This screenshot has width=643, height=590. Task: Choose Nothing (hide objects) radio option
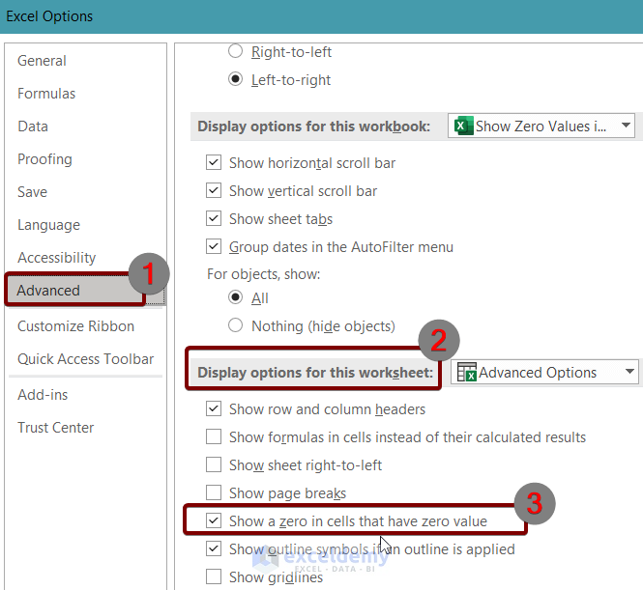tap(235, 325)
